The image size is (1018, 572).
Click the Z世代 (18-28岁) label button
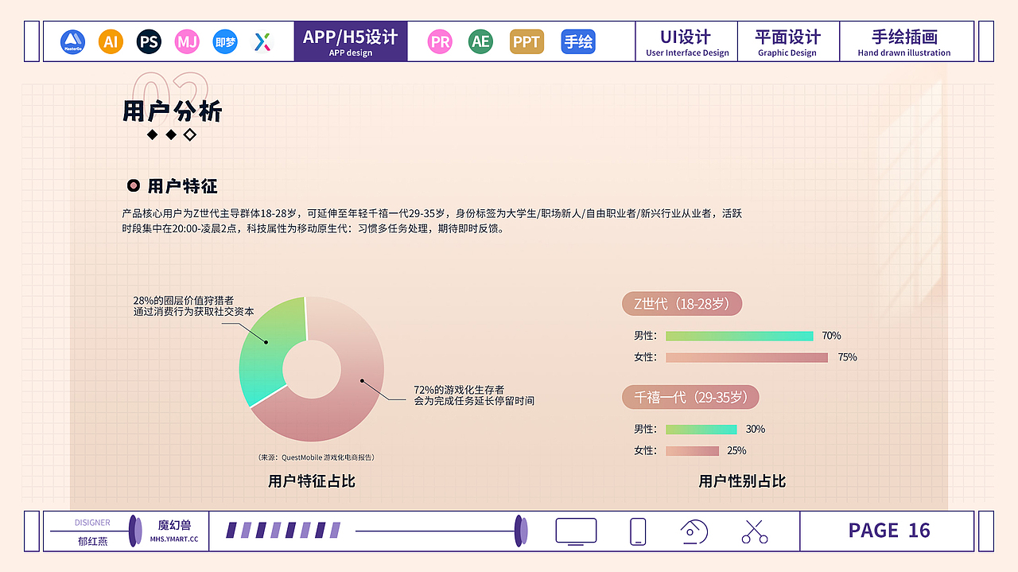[682, 303]
